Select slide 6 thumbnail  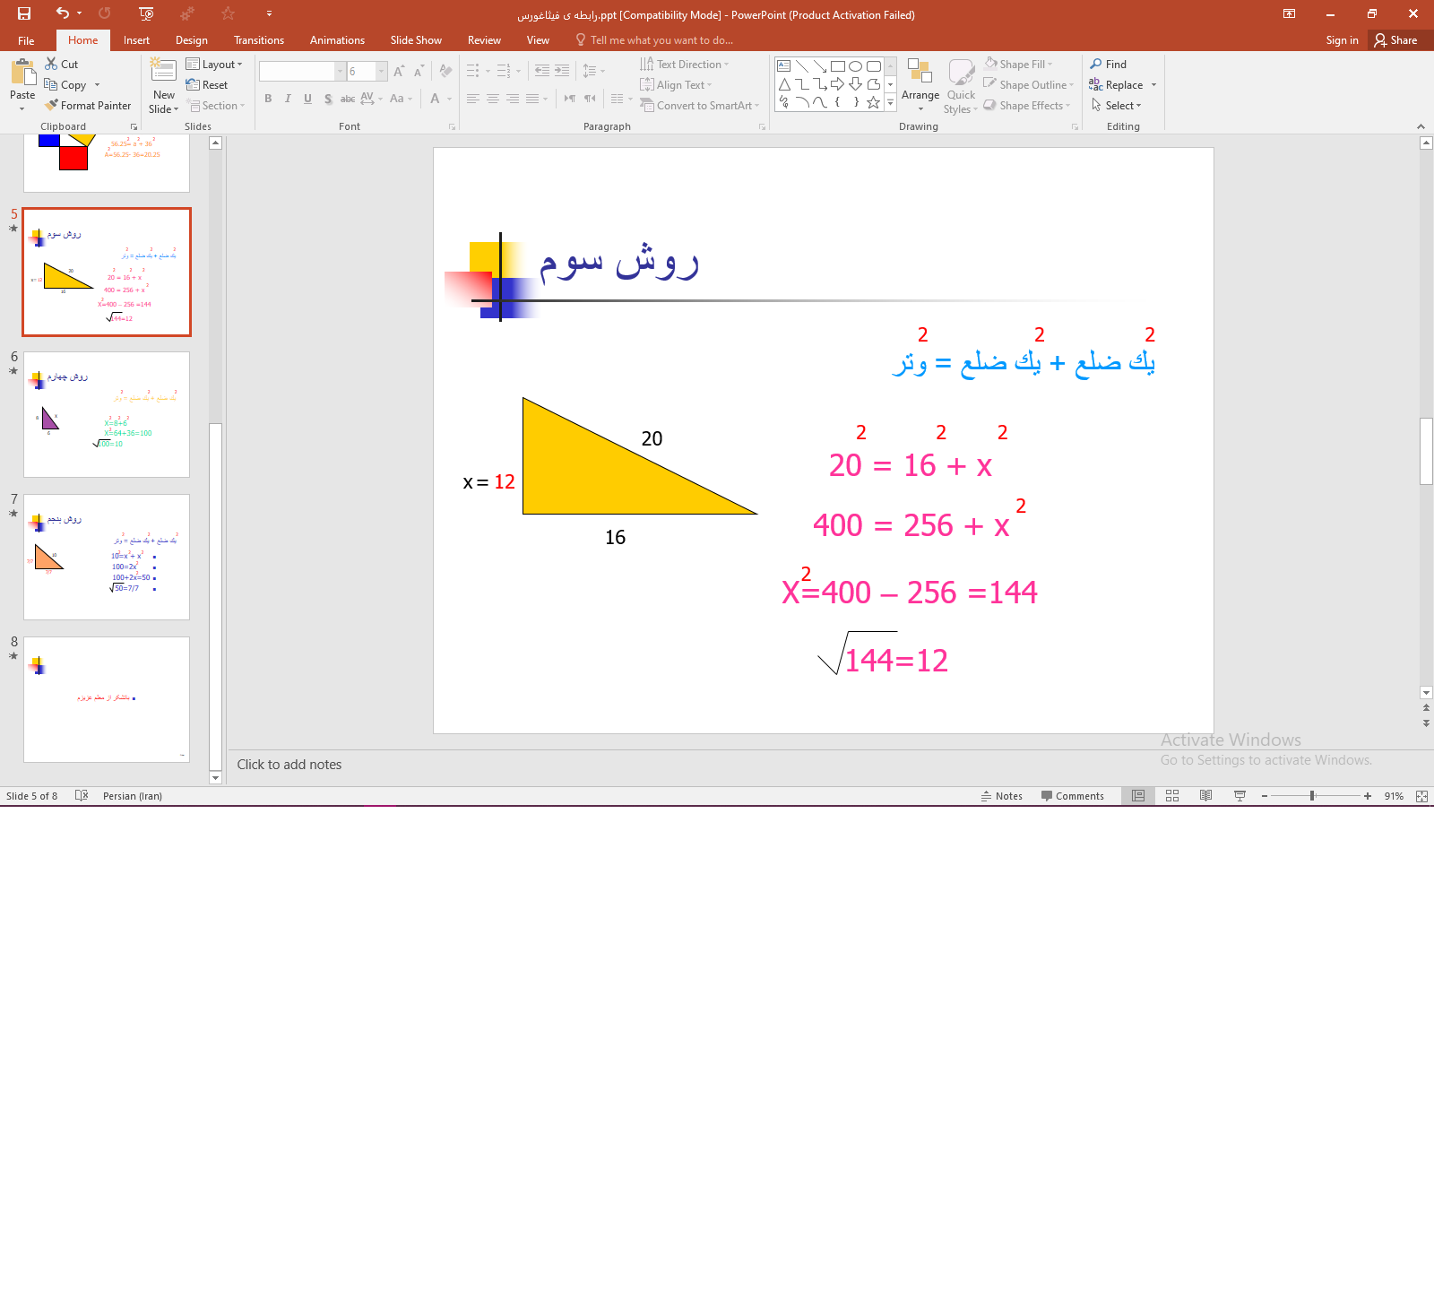pos(107,414)
